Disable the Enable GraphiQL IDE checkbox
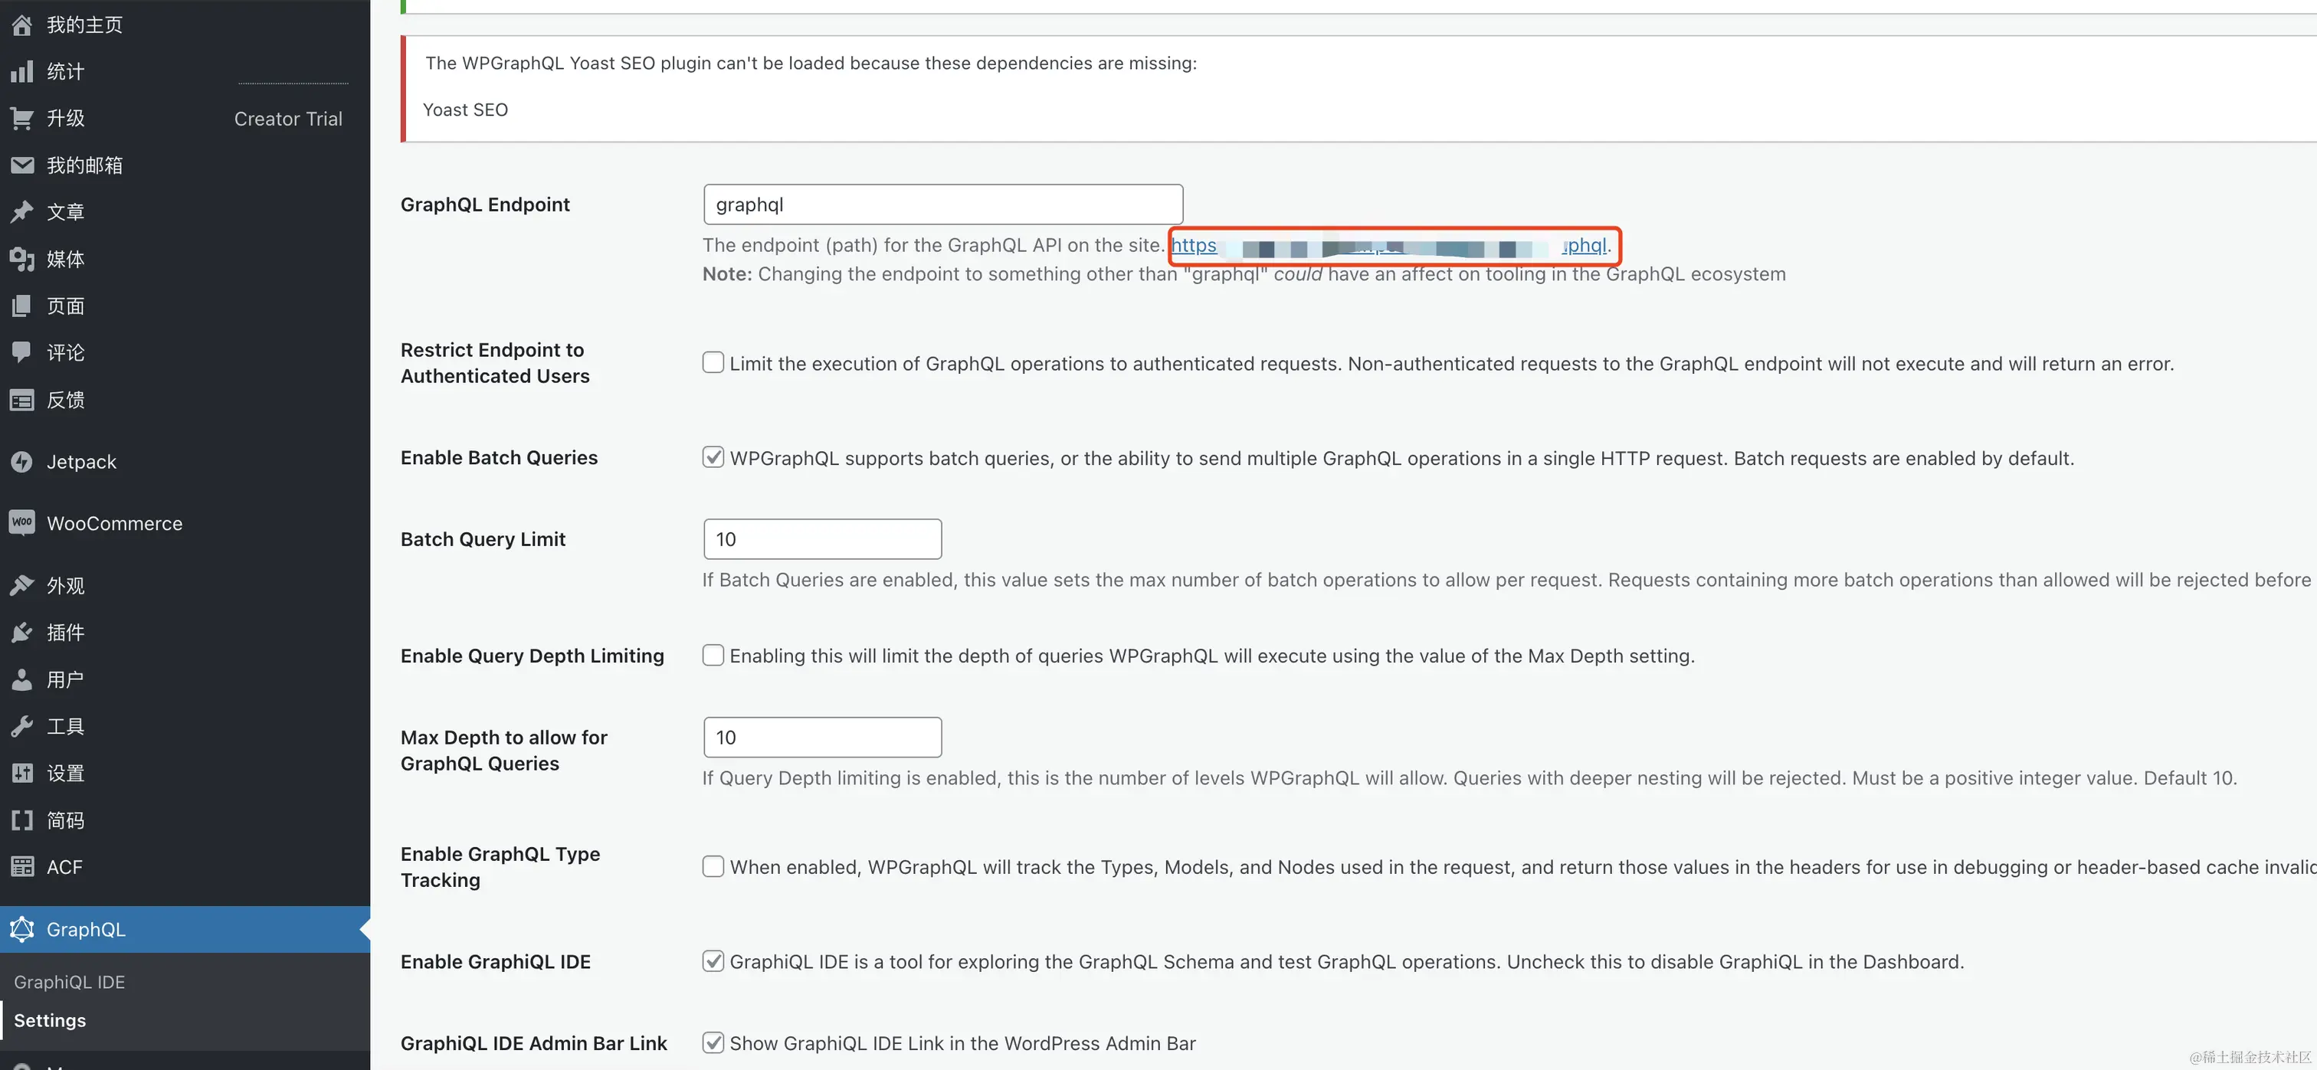The height and width of the screenshot is (1070, 2317). click(713, 960)
